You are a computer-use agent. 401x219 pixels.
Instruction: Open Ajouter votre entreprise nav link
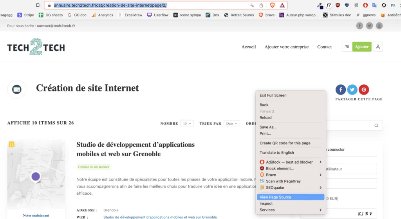tap(286, 47)
